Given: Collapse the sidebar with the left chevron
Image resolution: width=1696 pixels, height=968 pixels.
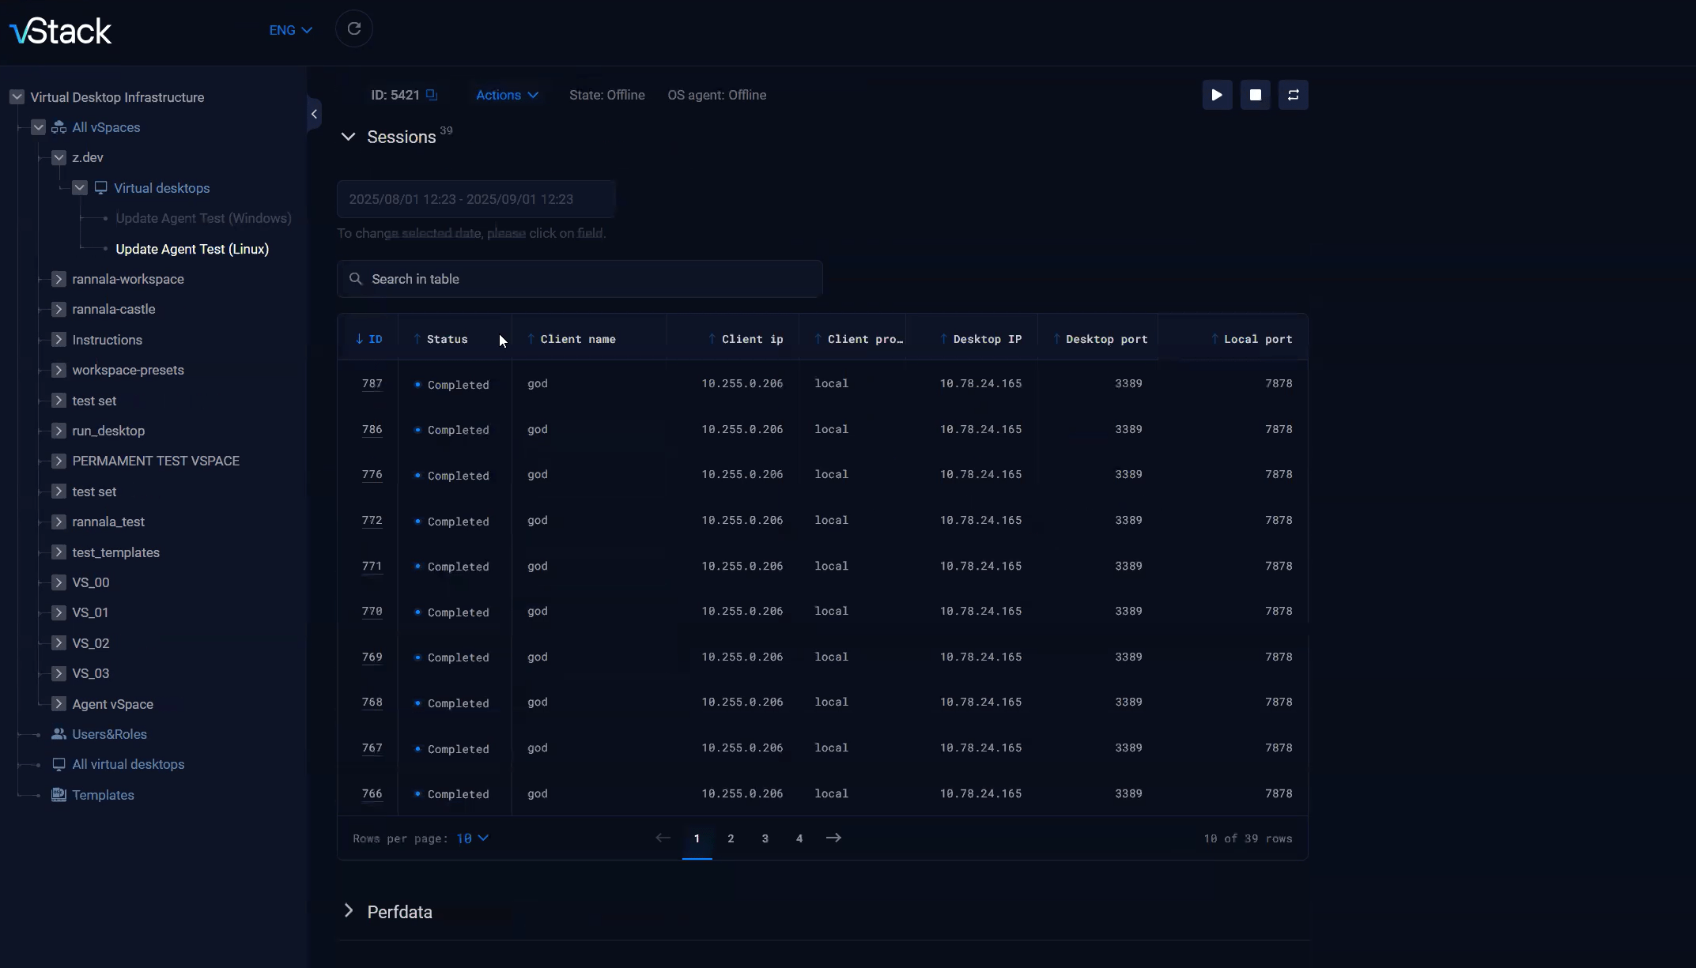Looking at the screenshot, I should pyautogui.click(x=314, y=114).
